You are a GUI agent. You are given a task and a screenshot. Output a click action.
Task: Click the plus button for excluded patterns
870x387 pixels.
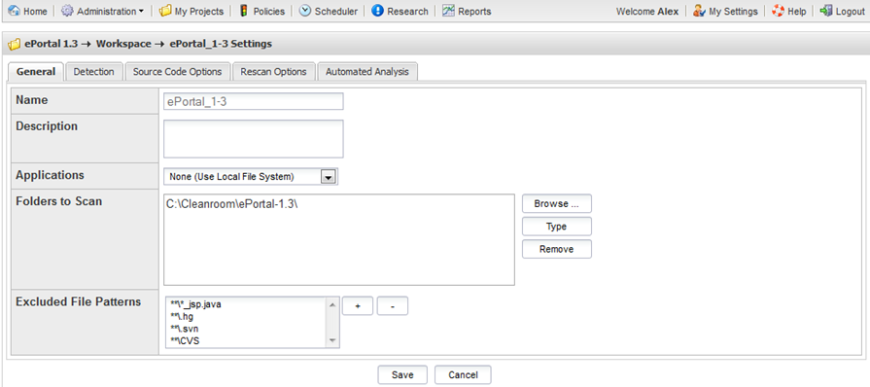(x=358, y=306)
